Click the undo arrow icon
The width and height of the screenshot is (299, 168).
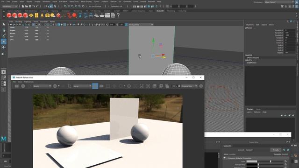(34, 6)
